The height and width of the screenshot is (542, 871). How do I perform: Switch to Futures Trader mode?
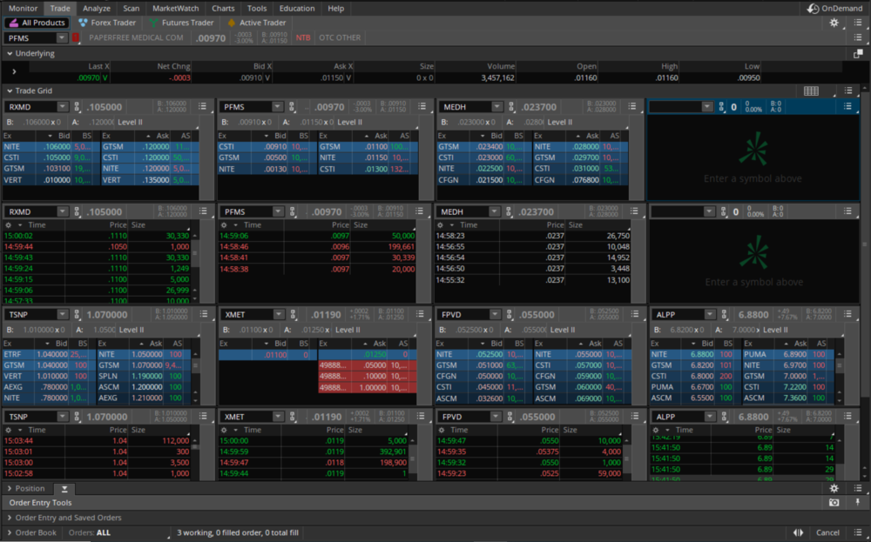[181, 23]
